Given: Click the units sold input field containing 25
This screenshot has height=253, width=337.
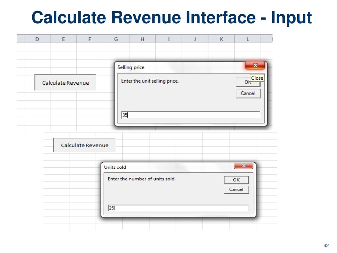Looking at the screenshot, I should 178,208.
